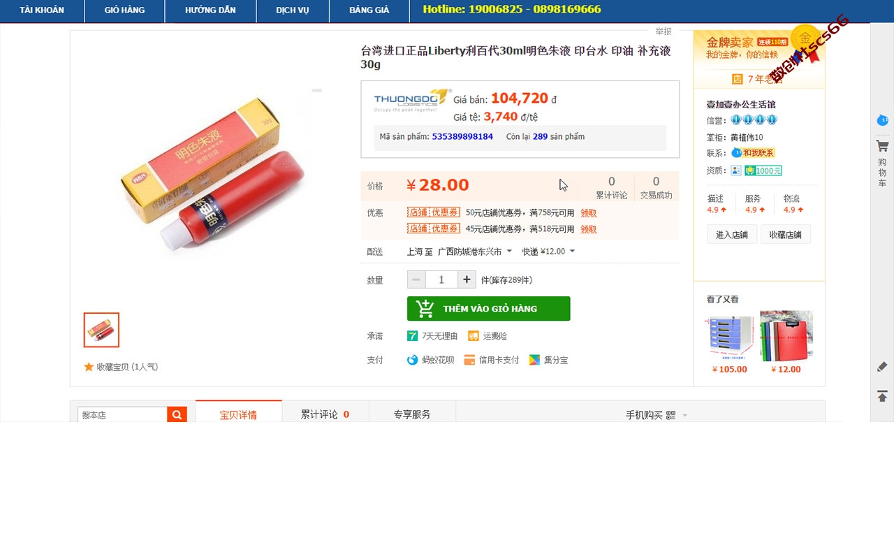This screenshot has height=559, width=894.
Task: Click the back-to-top arrow sidebar icon
Action: [x=882, y=396]
